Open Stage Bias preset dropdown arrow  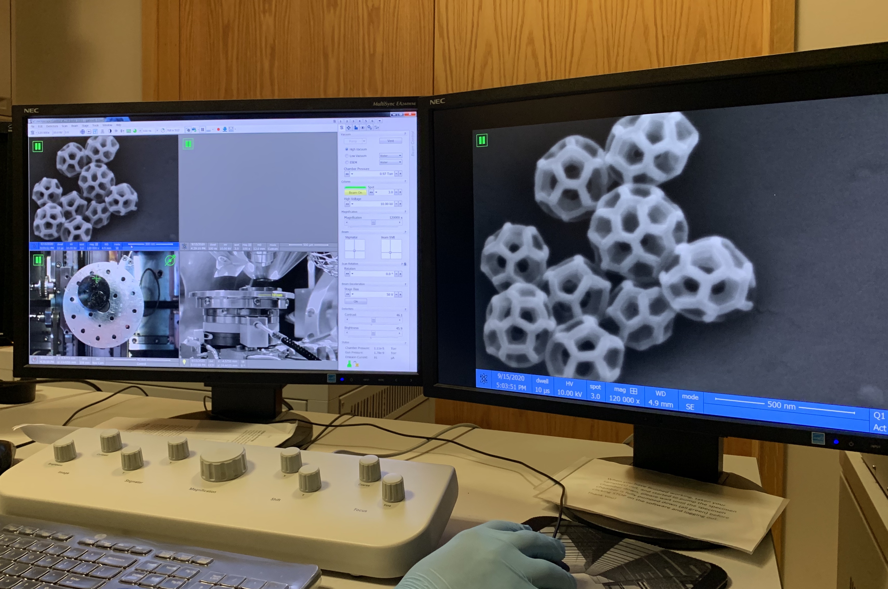pos(353,294)
